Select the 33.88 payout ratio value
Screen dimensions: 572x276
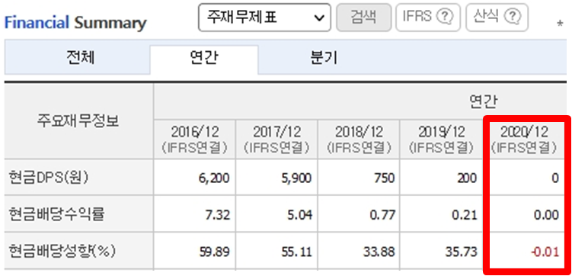[x=379, y=252]
